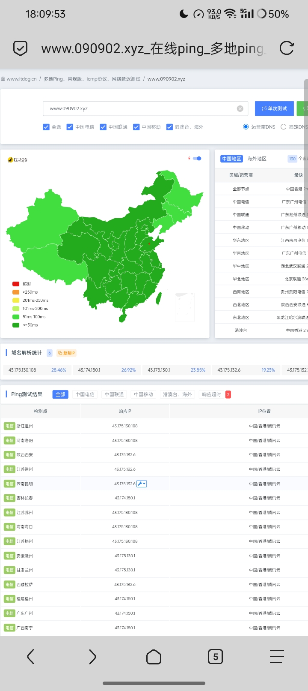308x691 pixels.
Task: Click the 响应IP column header
Action: coord(125,411)
